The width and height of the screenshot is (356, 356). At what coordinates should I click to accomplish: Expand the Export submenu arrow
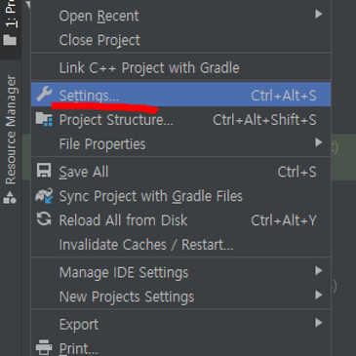tap(319, 323)
